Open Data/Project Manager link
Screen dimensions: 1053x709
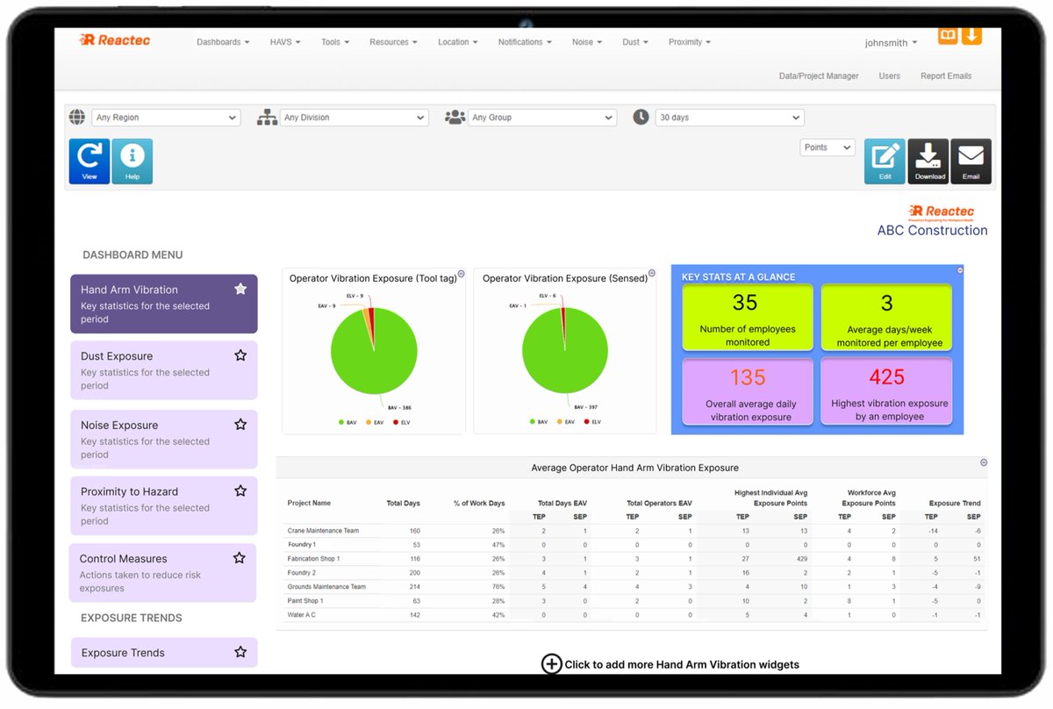pyautogui.click(x=819, y=76)
